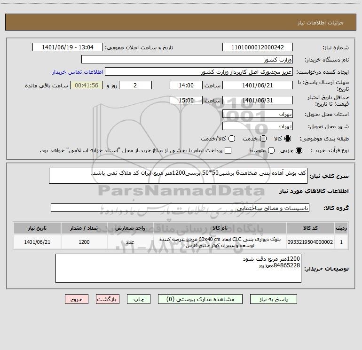The width and height of the screenshot is (362, 350).
Task: Select the جزیی purchase type radio
Action: pyautogui.click(x=299, y=150)
